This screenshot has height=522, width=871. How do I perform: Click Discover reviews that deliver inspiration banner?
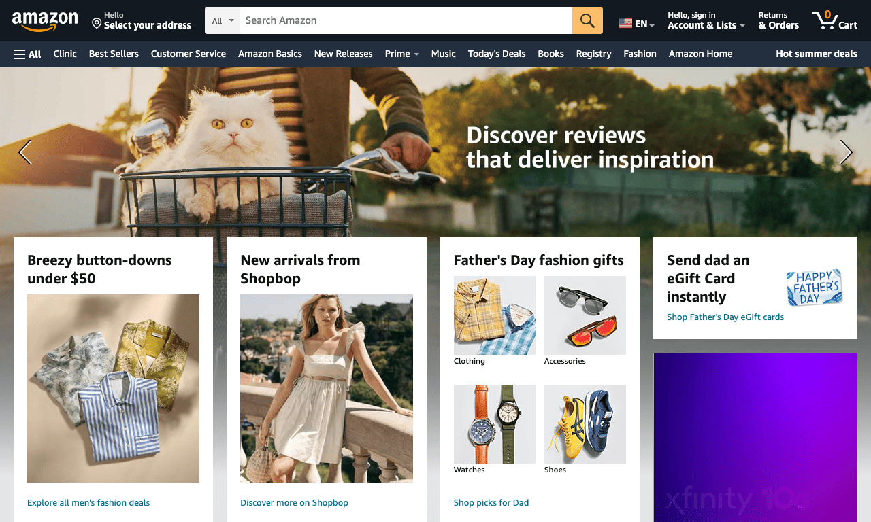[x=590, y=147]
